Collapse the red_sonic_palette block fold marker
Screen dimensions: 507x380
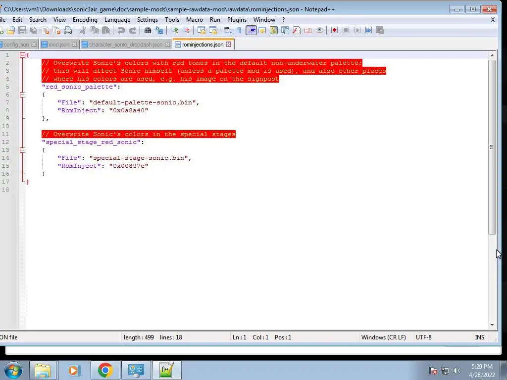tap(22, 95)
